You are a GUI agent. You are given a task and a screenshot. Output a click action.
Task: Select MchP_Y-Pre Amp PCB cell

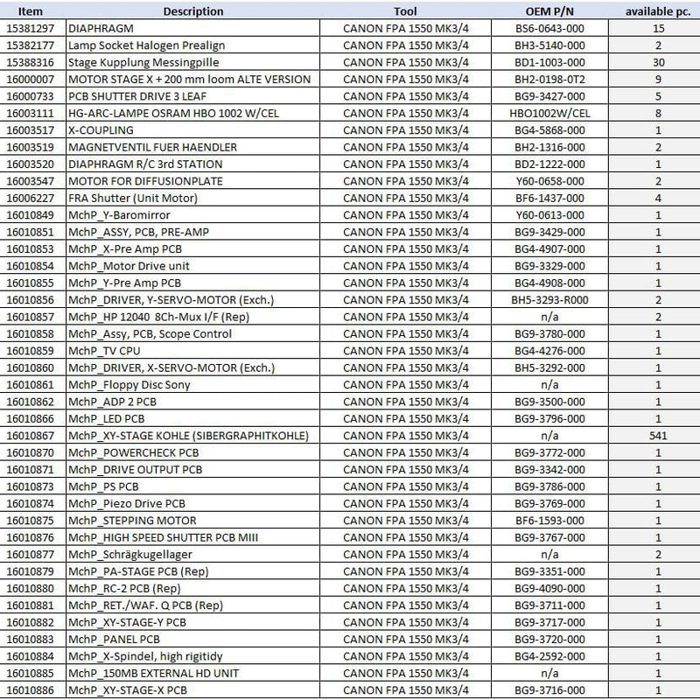(192, 283)
